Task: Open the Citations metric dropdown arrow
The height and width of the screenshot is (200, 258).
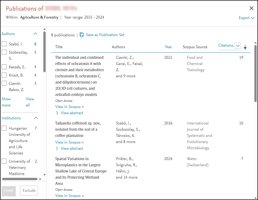Action: tap(238, 46)
